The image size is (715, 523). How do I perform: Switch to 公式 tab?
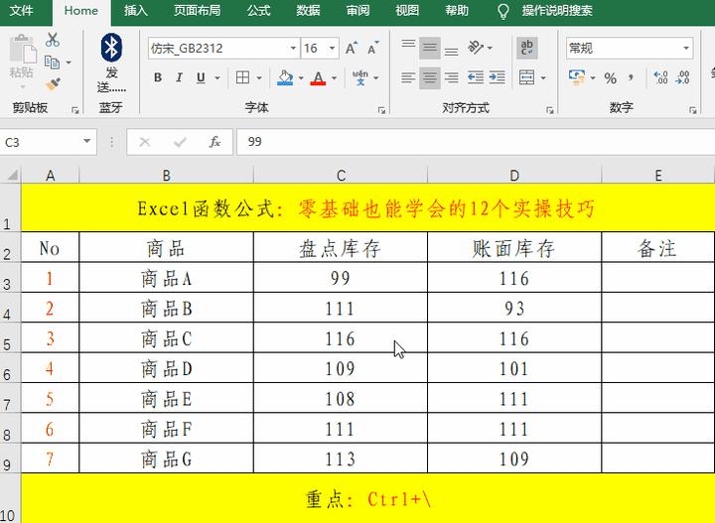pos(259,11)
